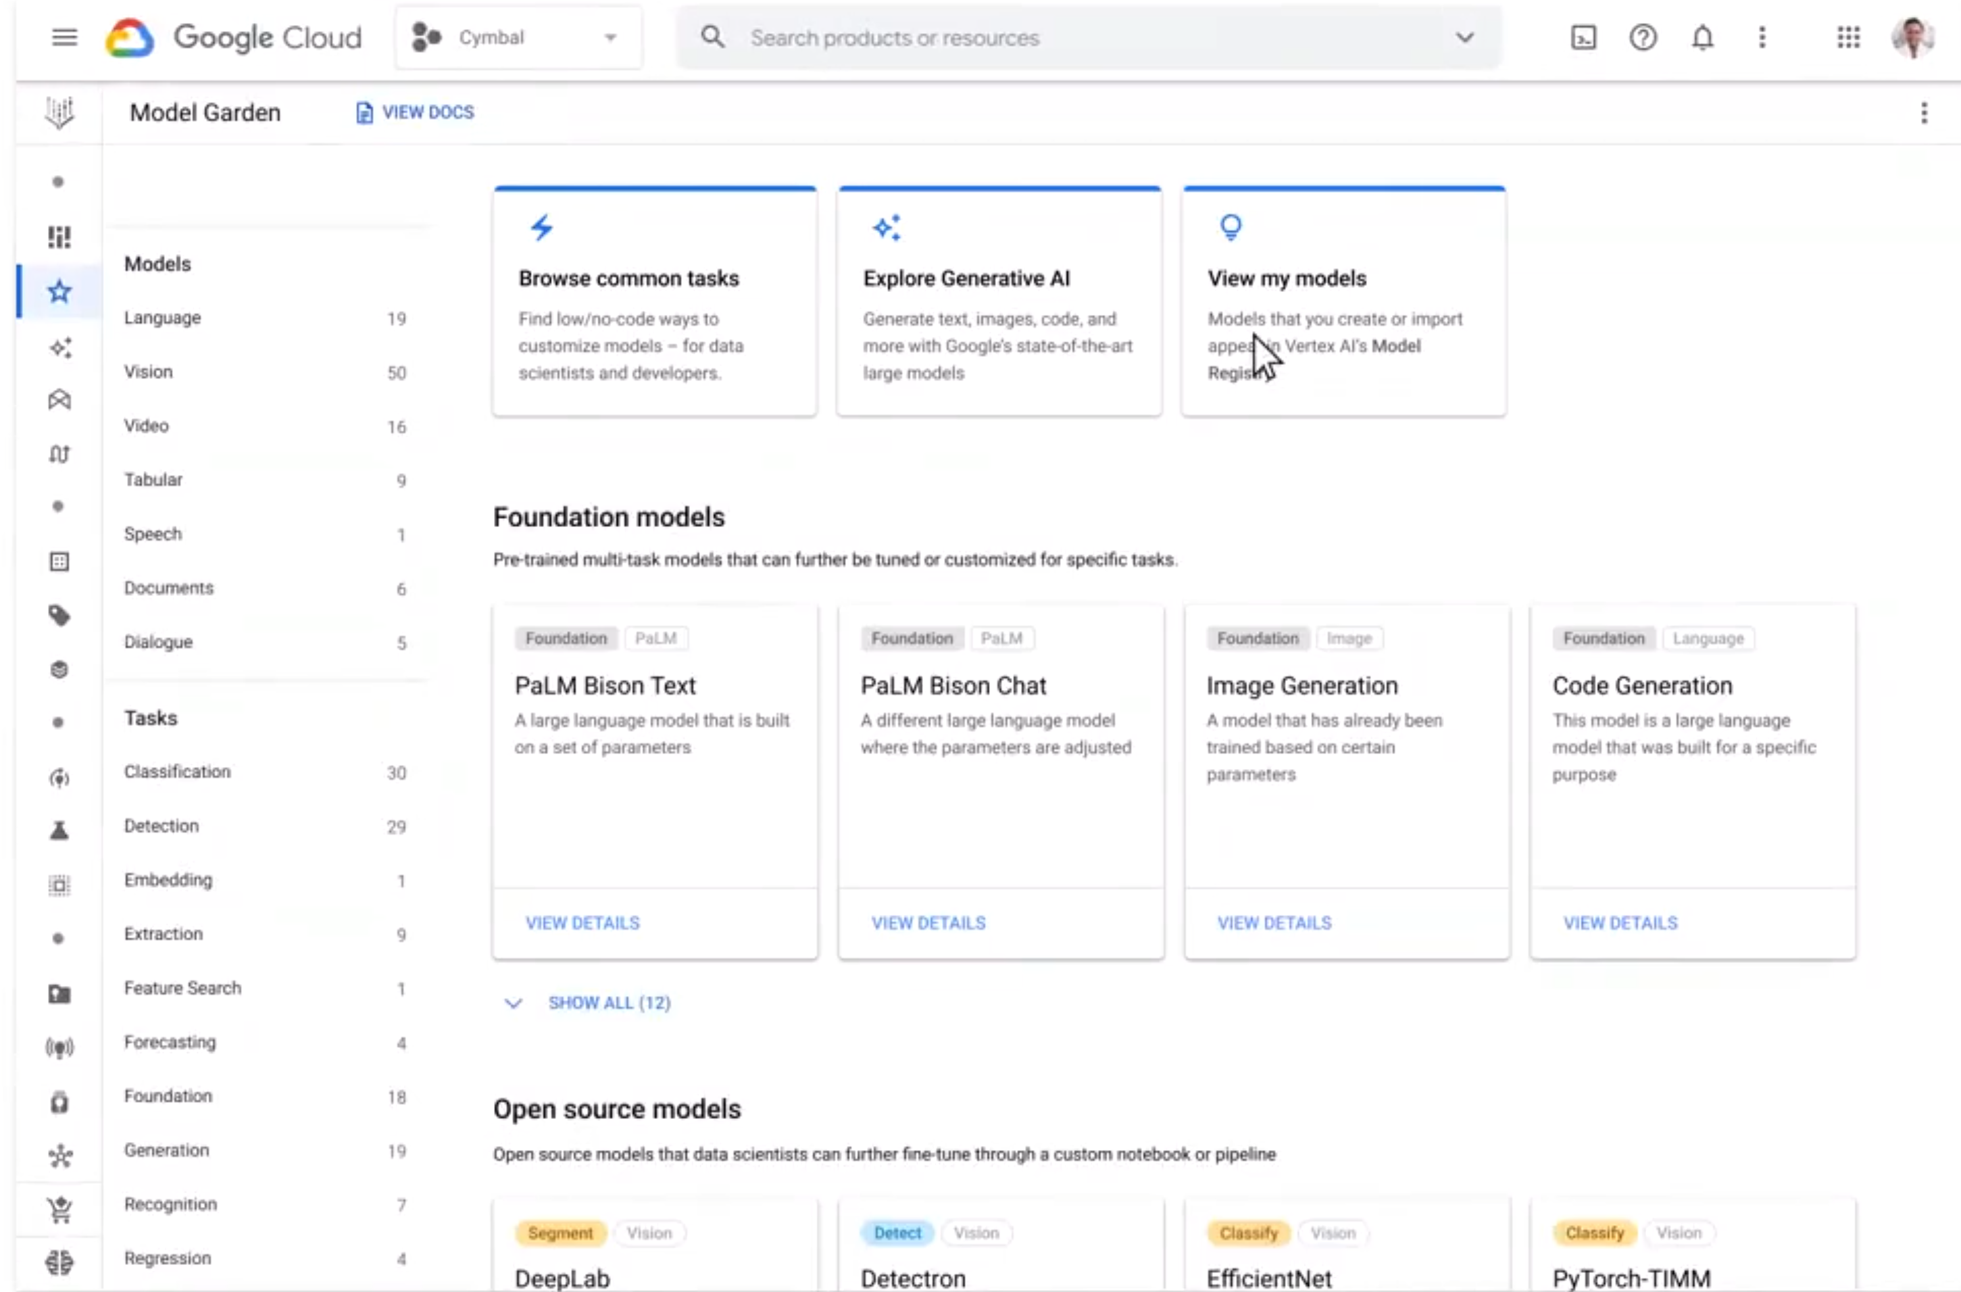Image resolution: width=1961 pixels, height=1292 pixels.
Task: Open the notifications bell
Action: (x=1702, y=38)
